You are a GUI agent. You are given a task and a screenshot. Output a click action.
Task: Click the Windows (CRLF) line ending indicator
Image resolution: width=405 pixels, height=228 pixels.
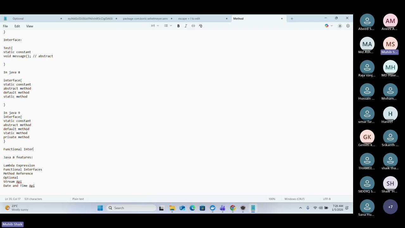(x=294, y=199)
